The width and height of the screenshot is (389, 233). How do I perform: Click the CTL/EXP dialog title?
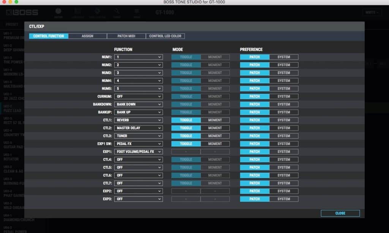tap(36, 27)
